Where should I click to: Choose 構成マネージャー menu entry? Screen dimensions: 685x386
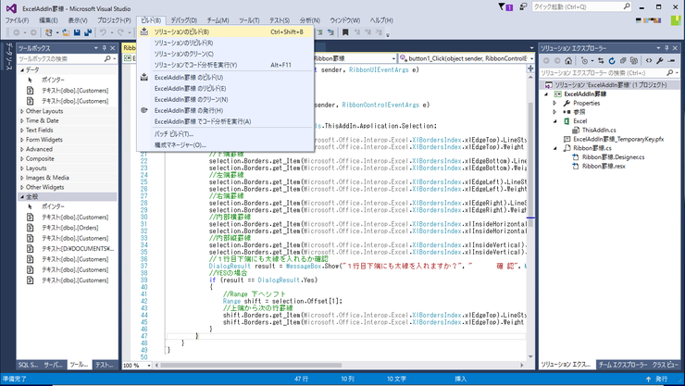226,145
